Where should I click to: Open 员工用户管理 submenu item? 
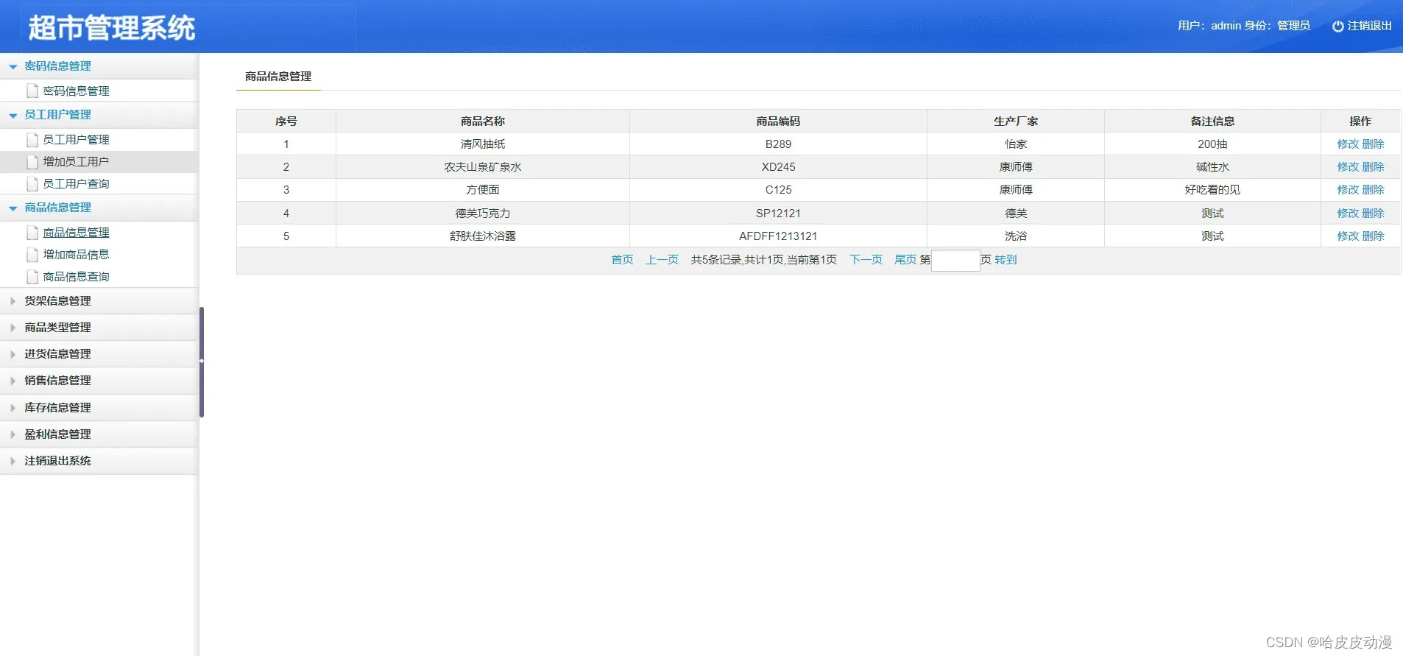click(x=76, y=139)
